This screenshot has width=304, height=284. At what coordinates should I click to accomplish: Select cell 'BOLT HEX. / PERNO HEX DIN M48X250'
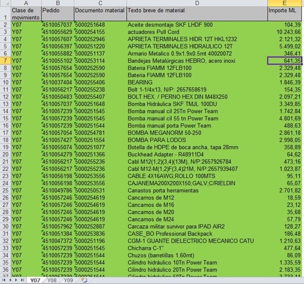pos(197,97)
